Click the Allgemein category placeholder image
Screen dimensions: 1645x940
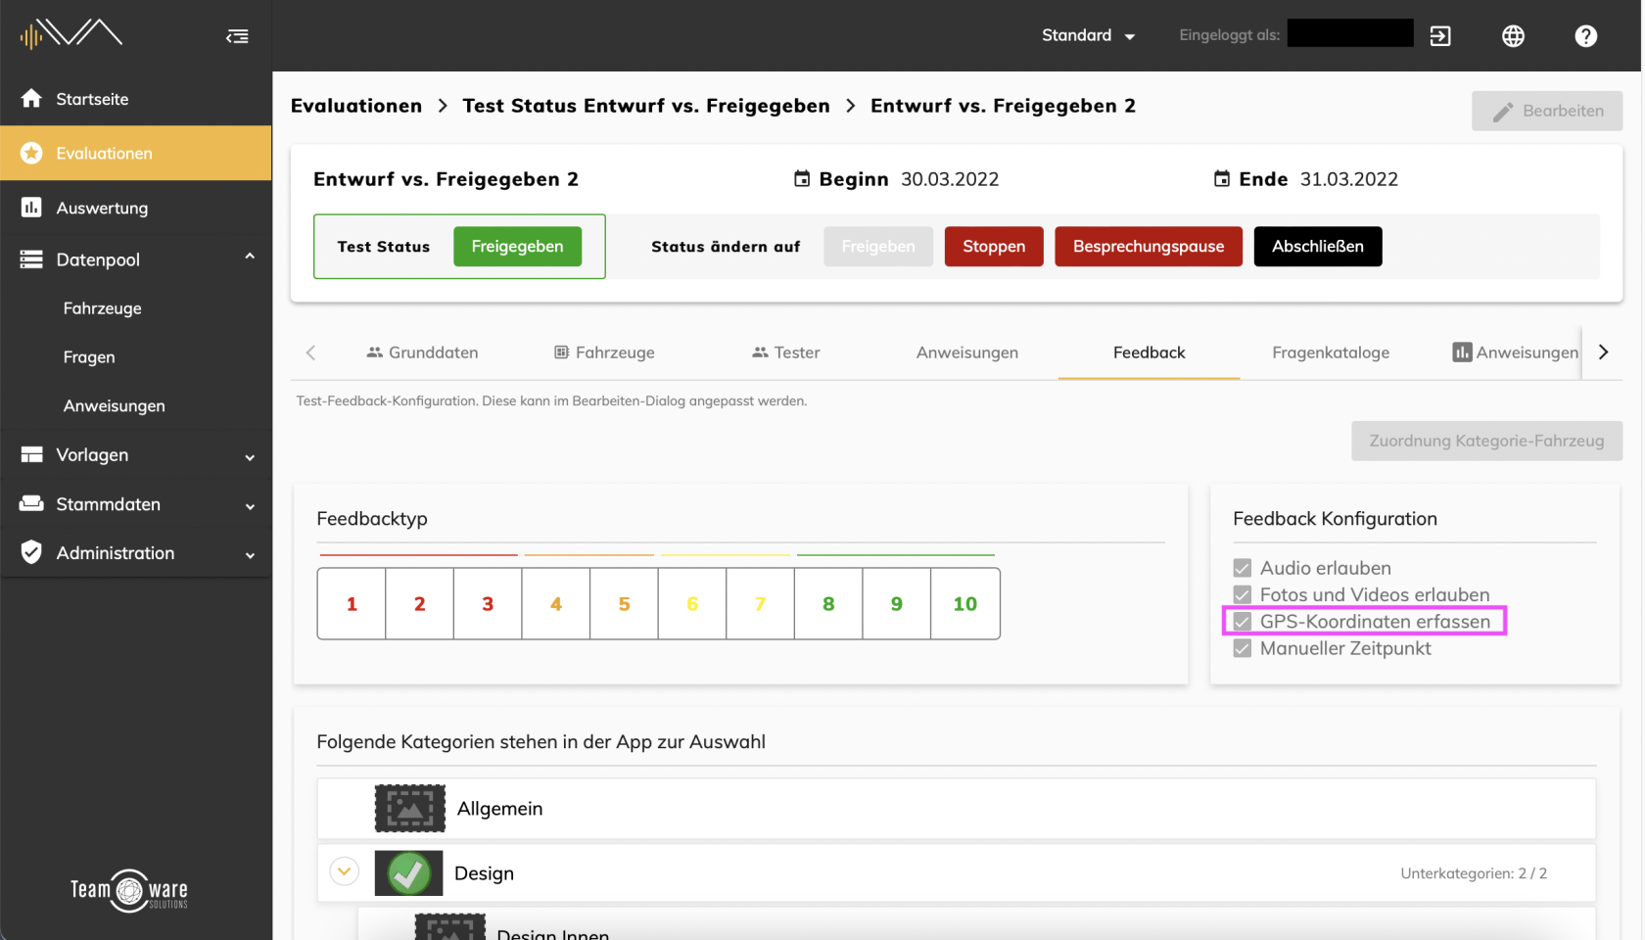click(x=410, y=808)
